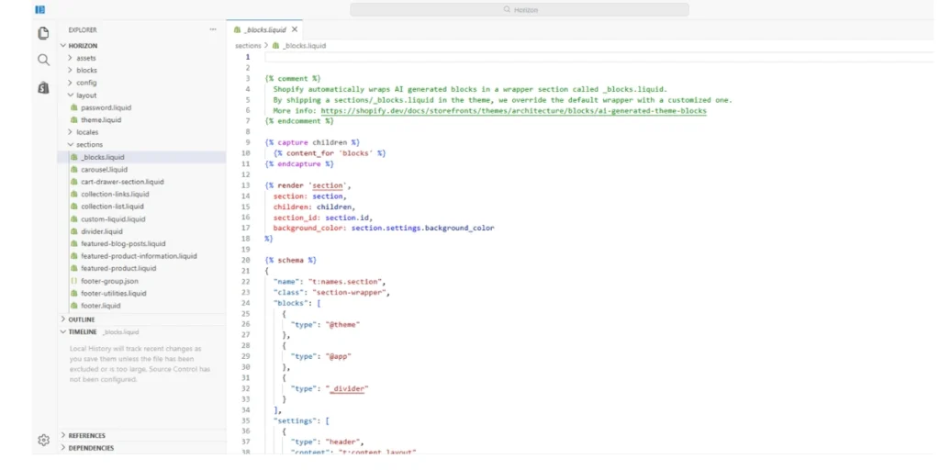Click the "_divider" string on line 32
This screenshot has height=470, width=940.
(x=347, y=388)
